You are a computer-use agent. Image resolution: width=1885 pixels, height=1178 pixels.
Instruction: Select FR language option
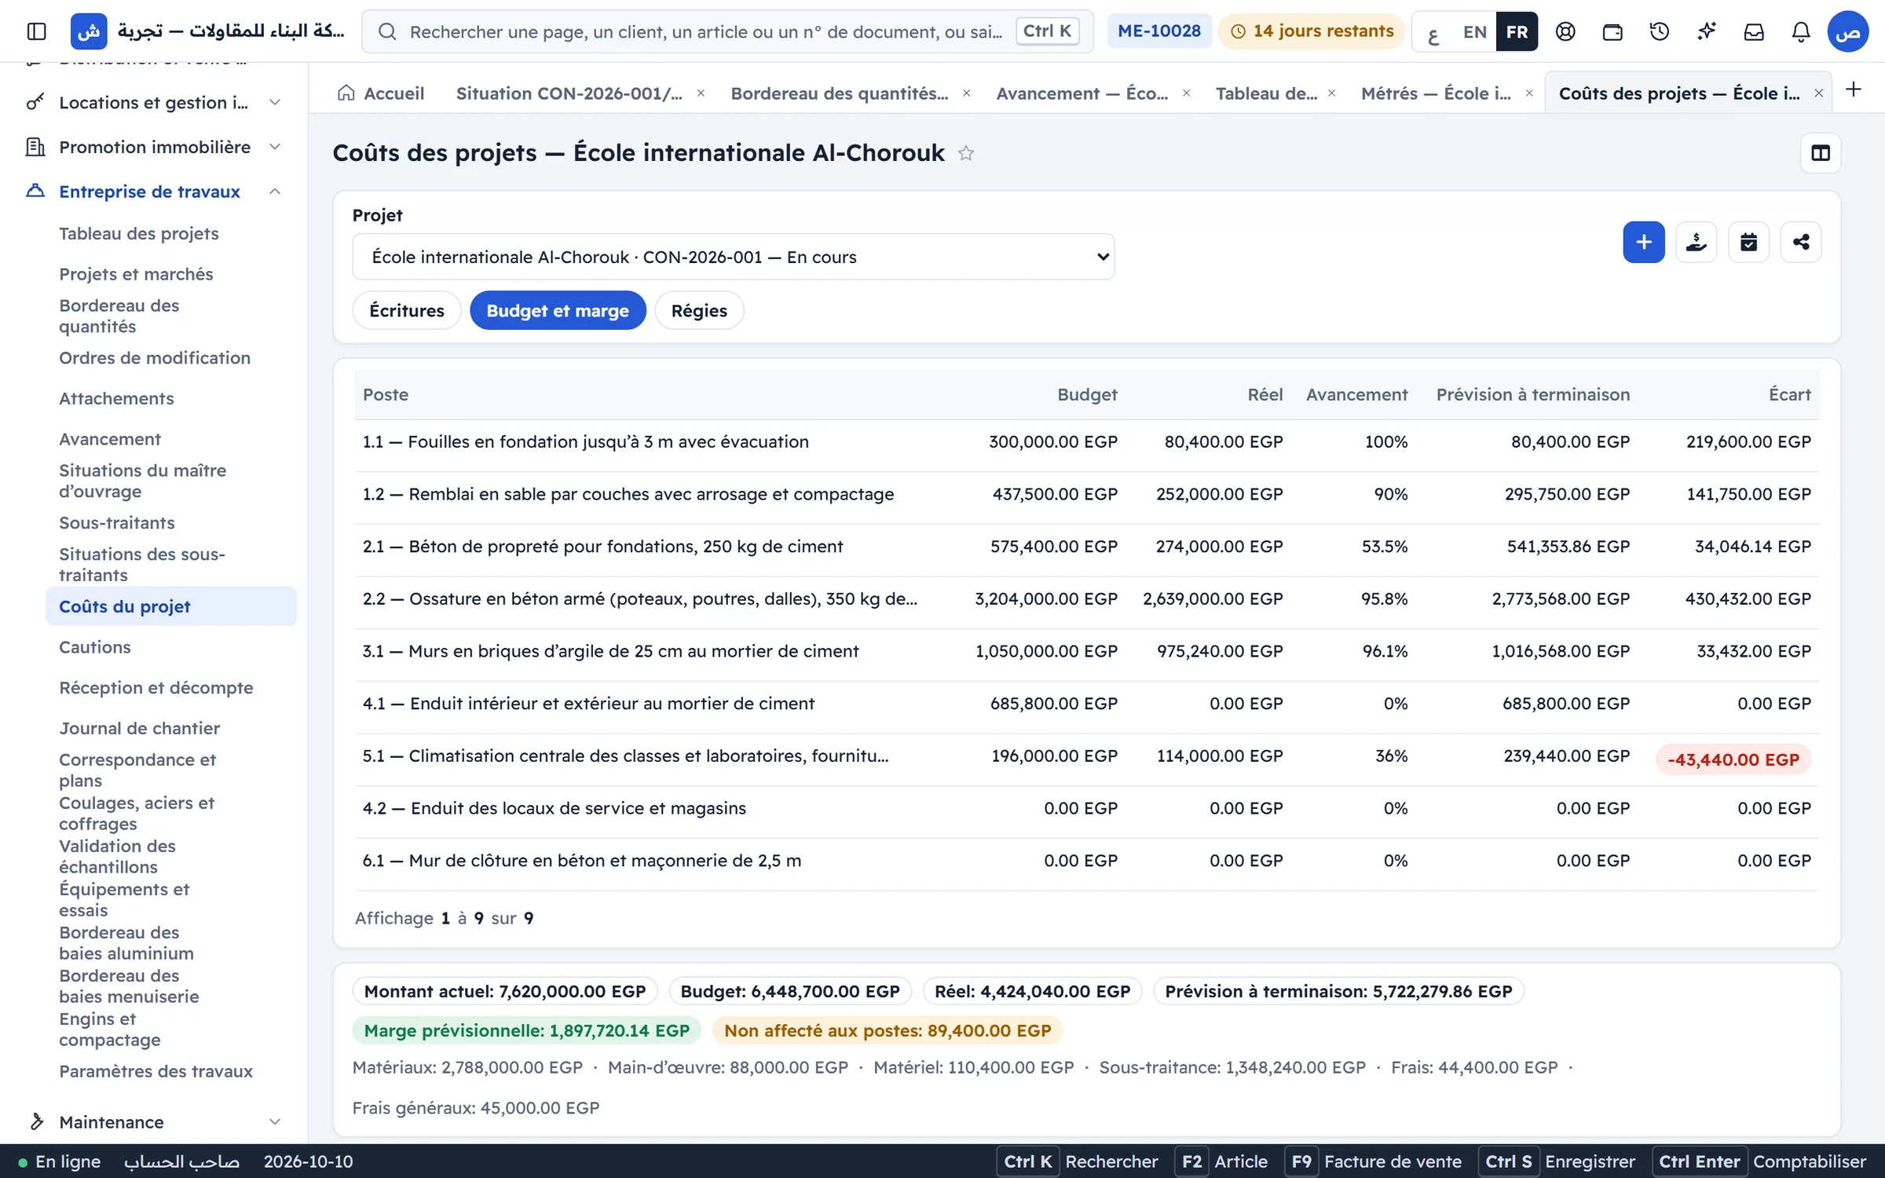(1517, 32)
